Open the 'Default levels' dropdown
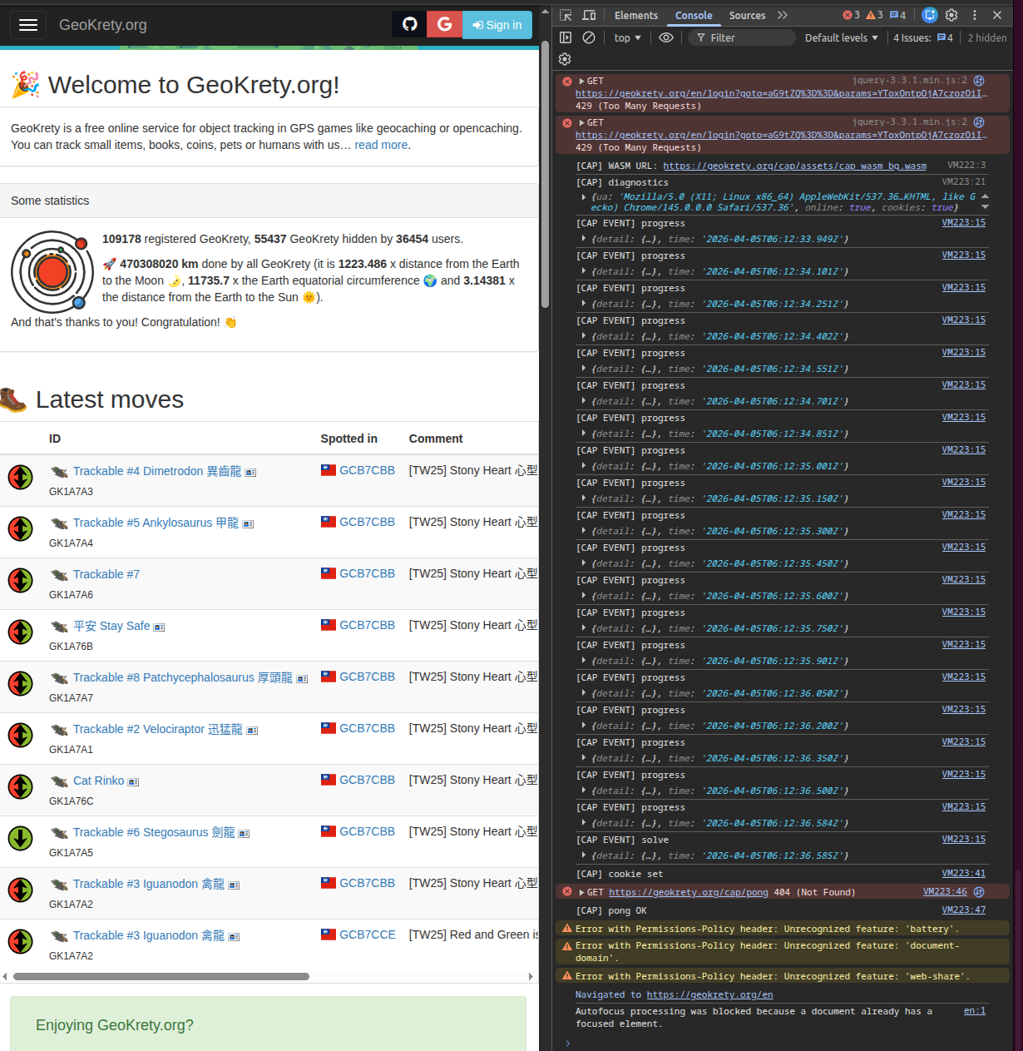The width and height of the screenshot is (1023, 1051). click(x=841, y=37)
